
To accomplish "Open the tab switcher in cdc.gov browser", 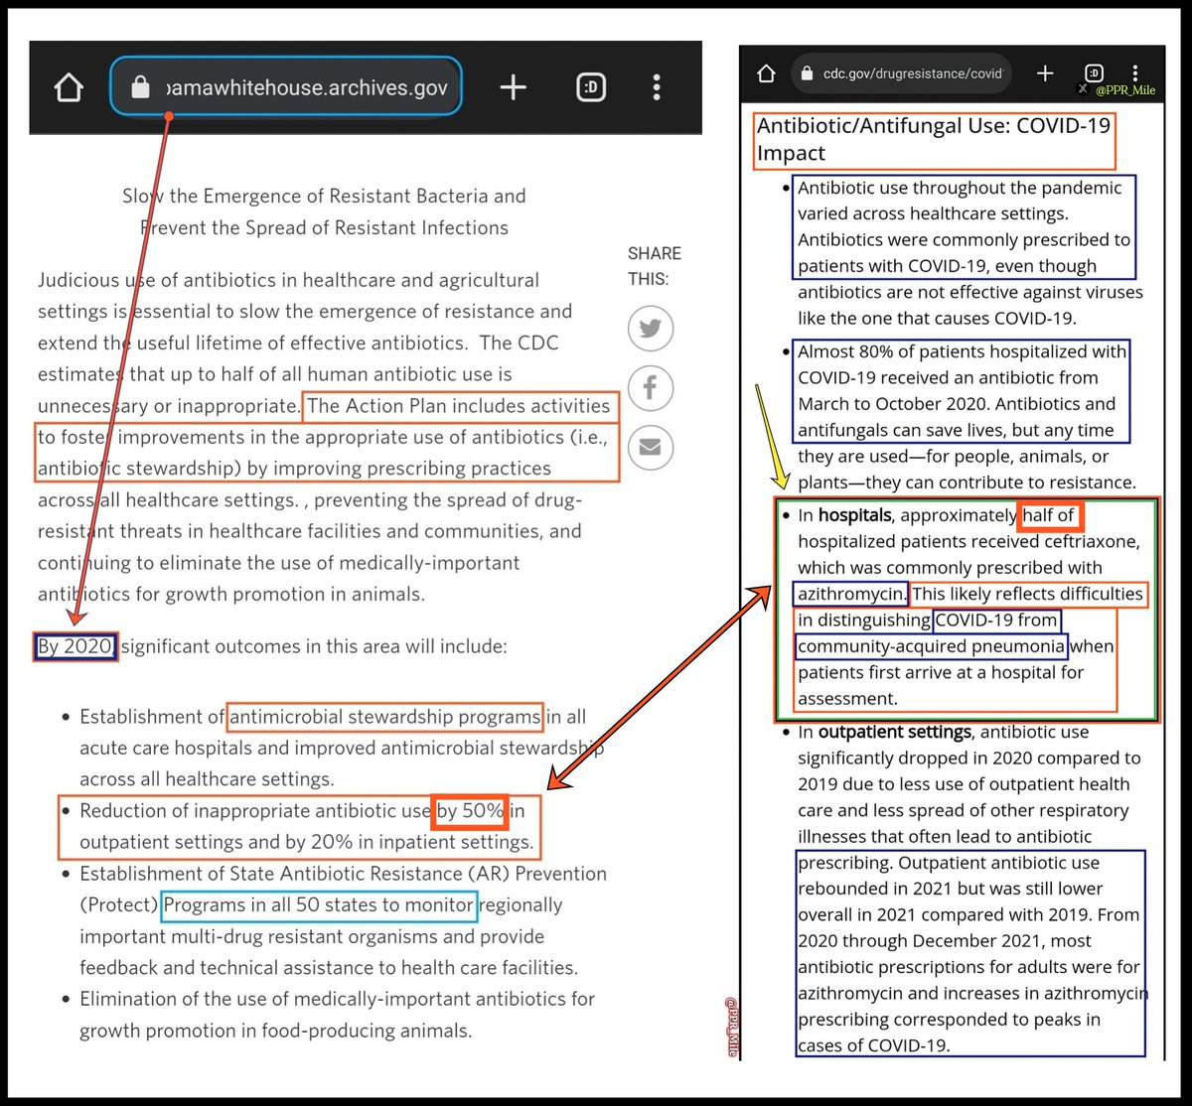I will click(1094, 72).
